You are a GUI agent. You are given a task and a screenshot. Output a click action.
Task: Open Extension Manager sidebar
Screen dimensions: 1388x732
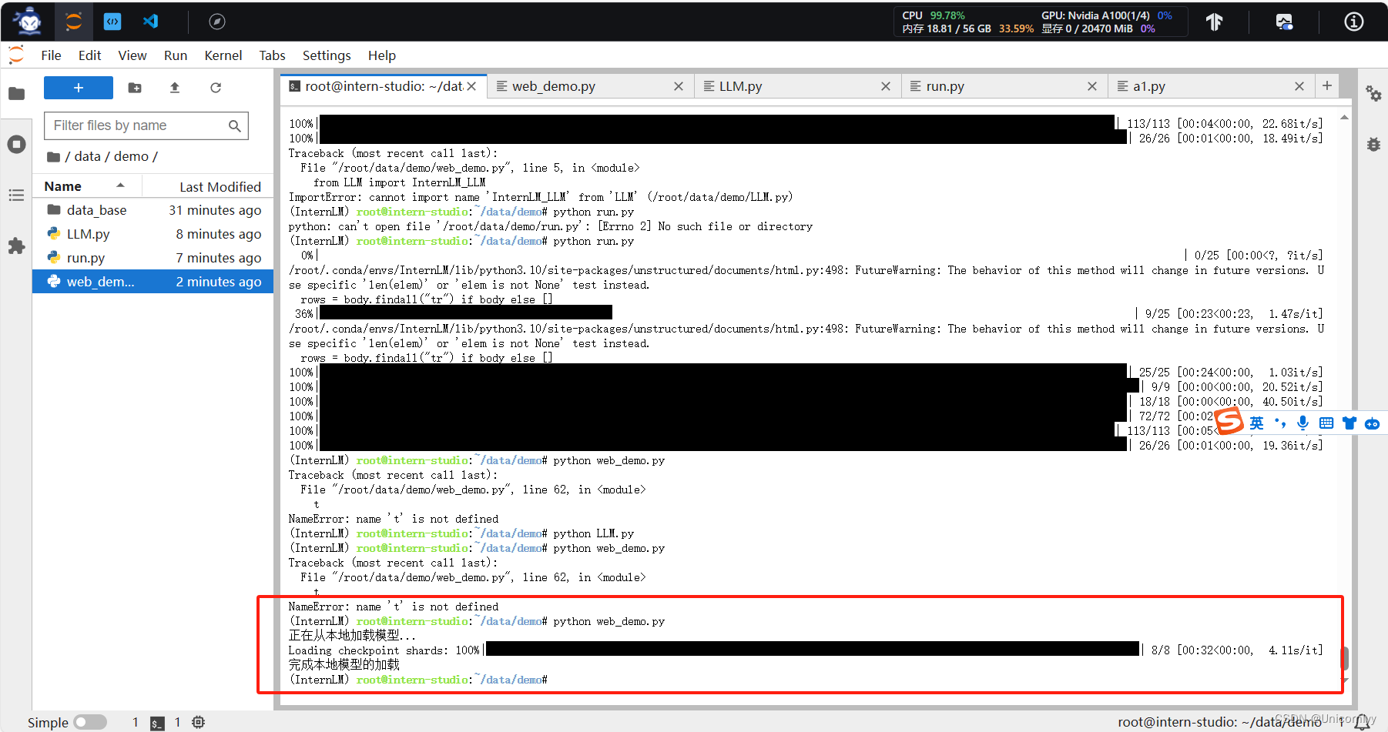pos(16,246)
